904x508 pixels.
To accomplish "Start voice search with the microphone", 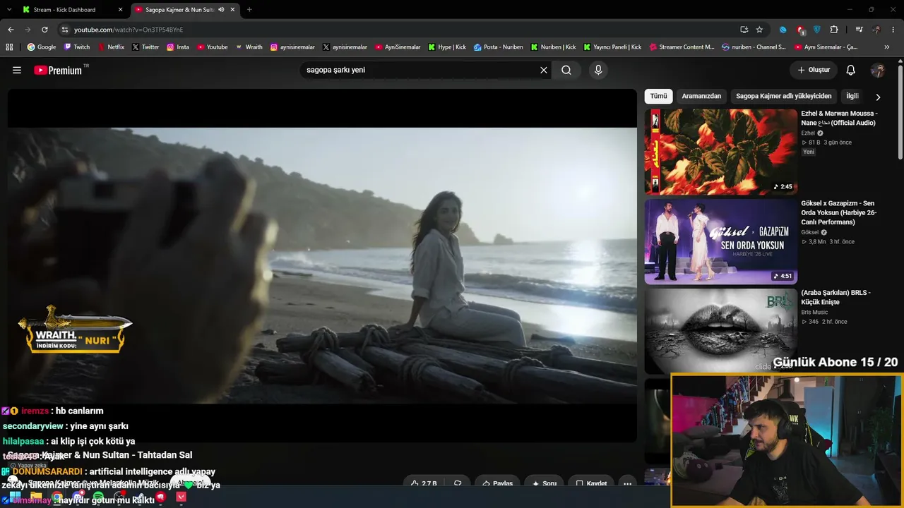I will coord(598,70).
